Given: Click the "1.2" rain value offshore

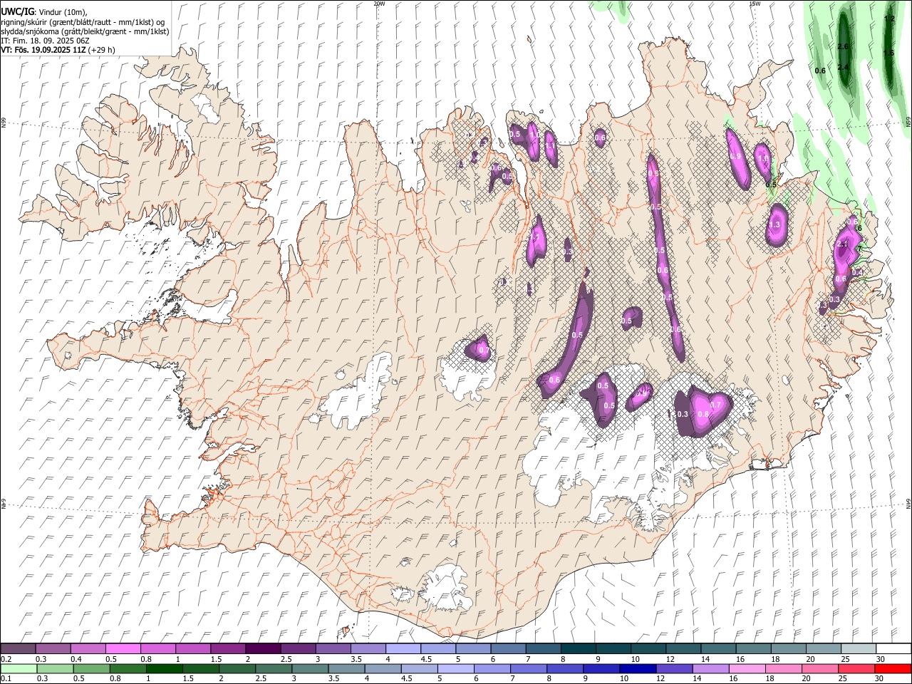Looking at the screenshot, I should click(889, 19).
